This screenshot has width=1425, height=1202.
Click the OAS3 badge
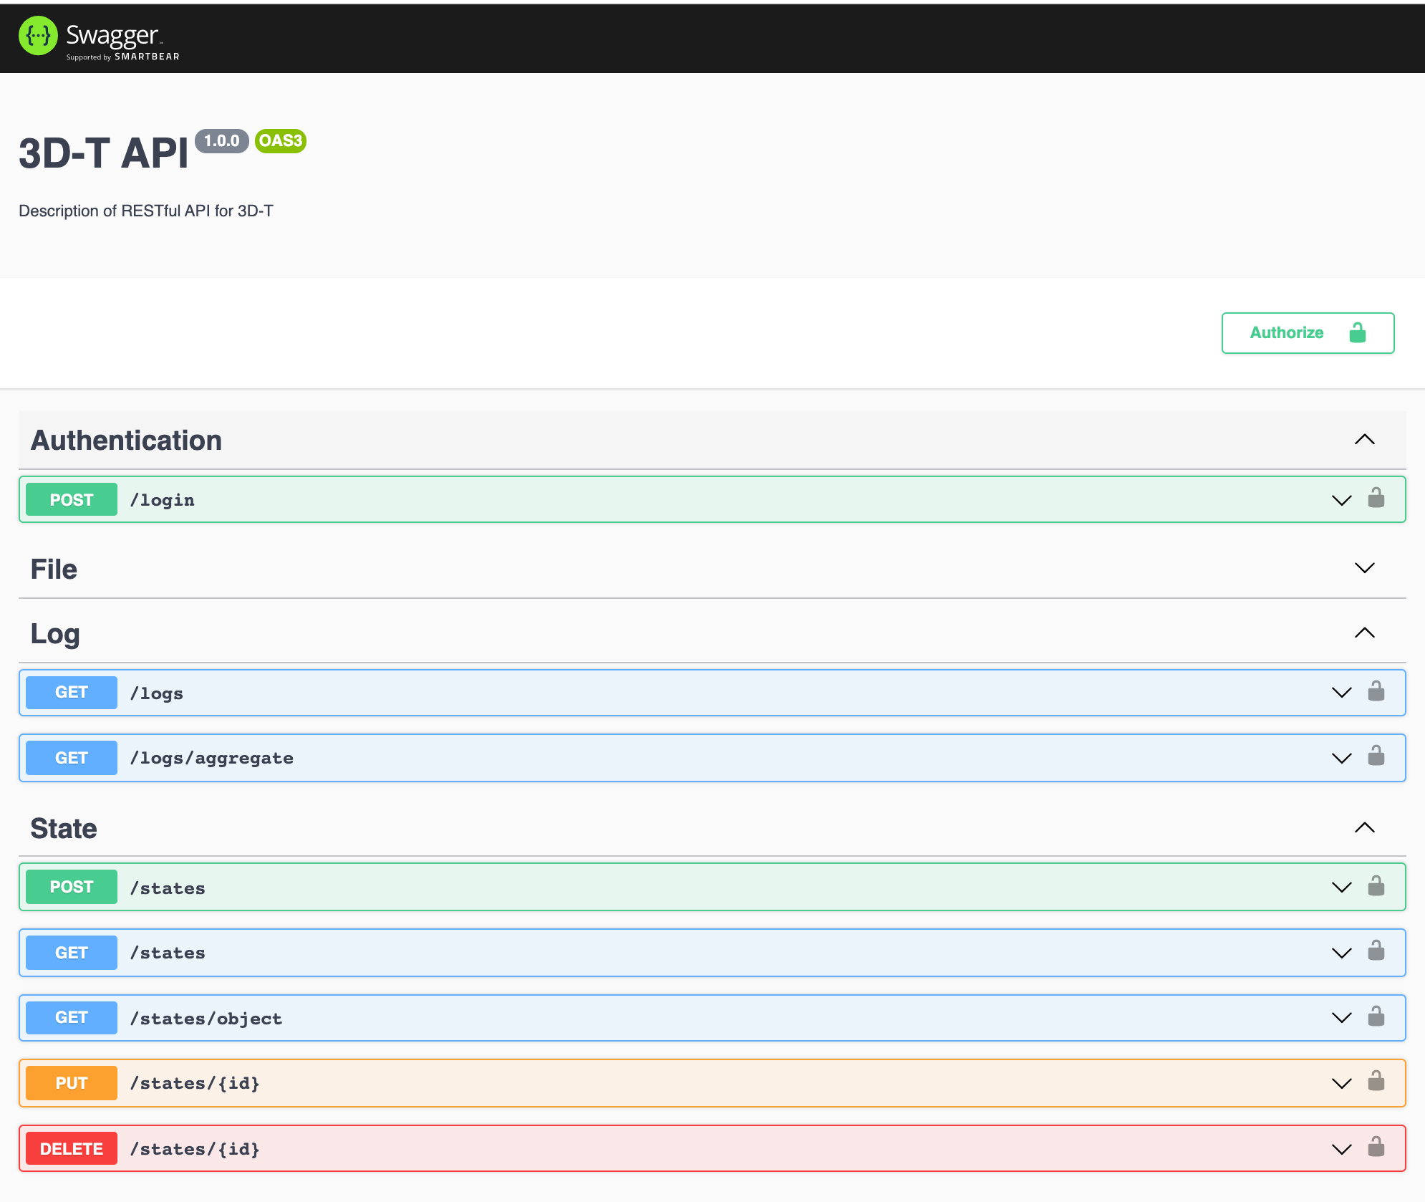coord(281,141)
